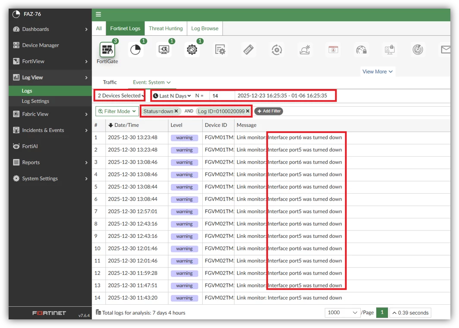Switch to the Traffic log tab

pyautogui.click(x=110, y=82)
